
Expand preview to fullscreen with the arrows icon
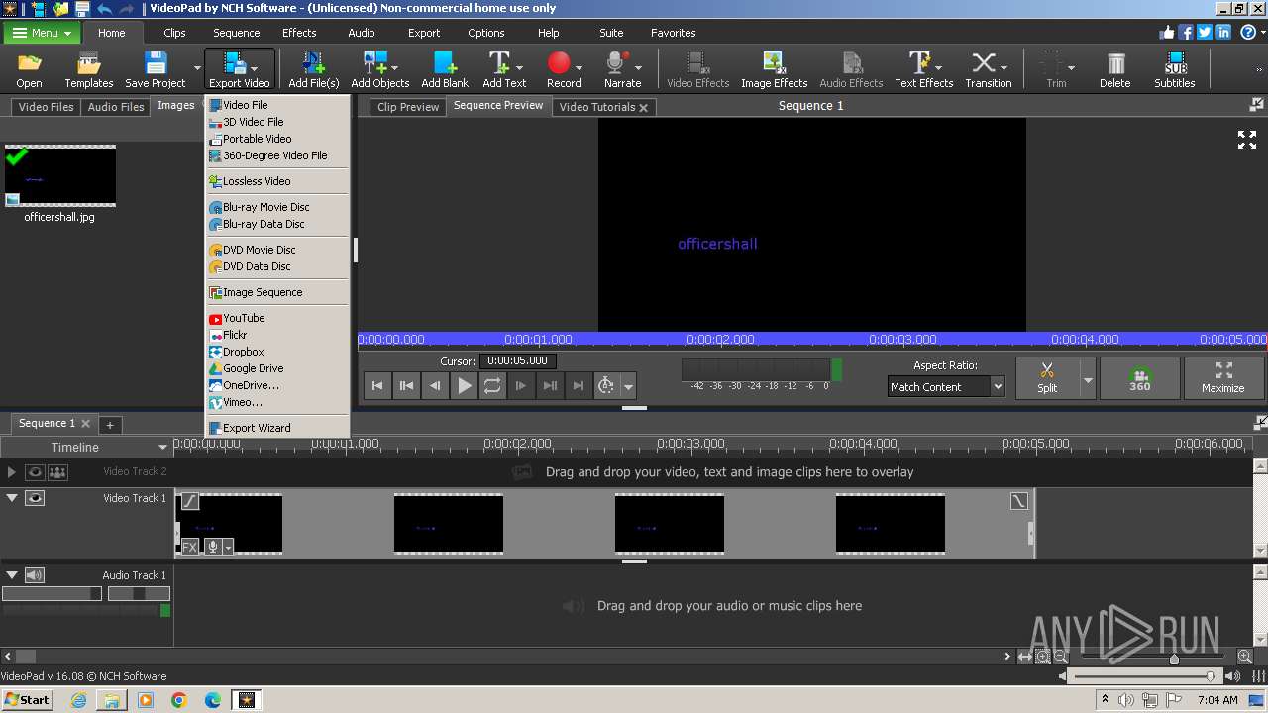(x=1246, y=140)
